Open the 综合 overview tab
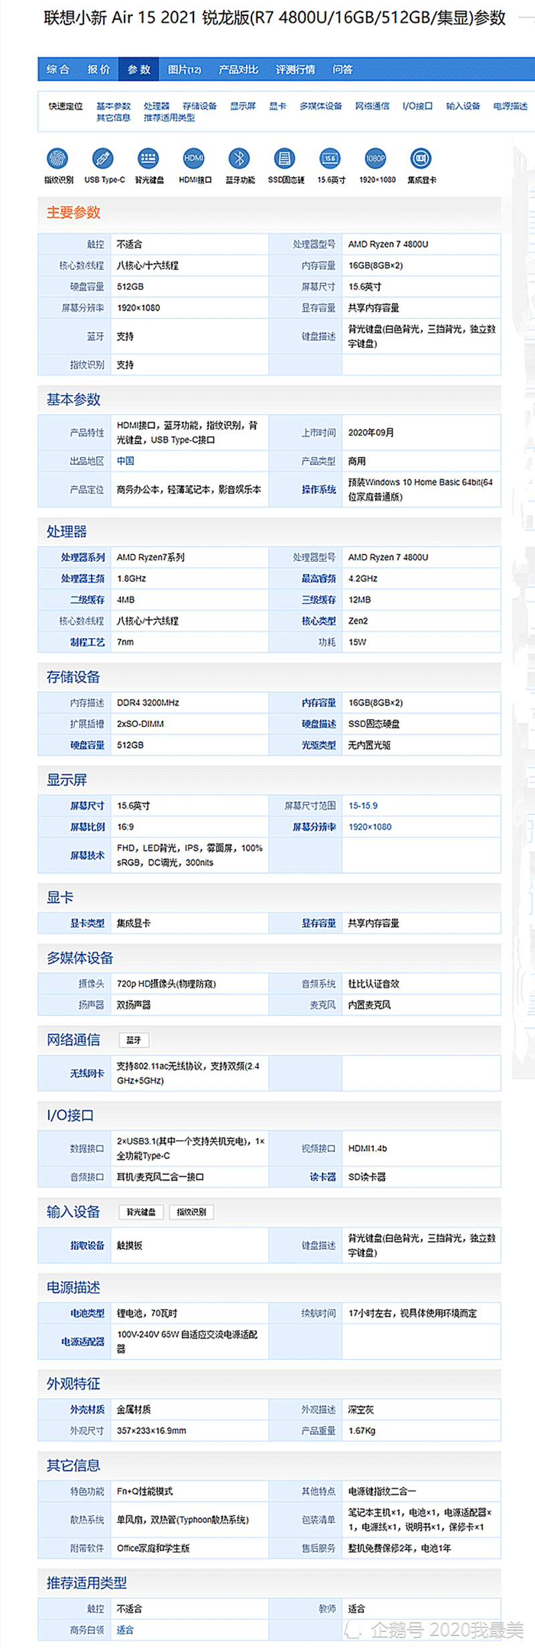The width and height of the screenshot is (535, 1648). pyautogui.click(x=58, y=70)
